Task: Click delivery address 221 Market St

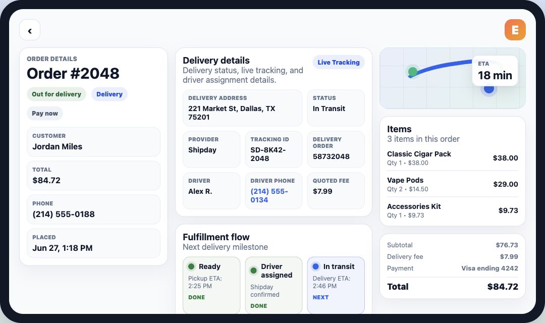Action: (x=232, y=113)
